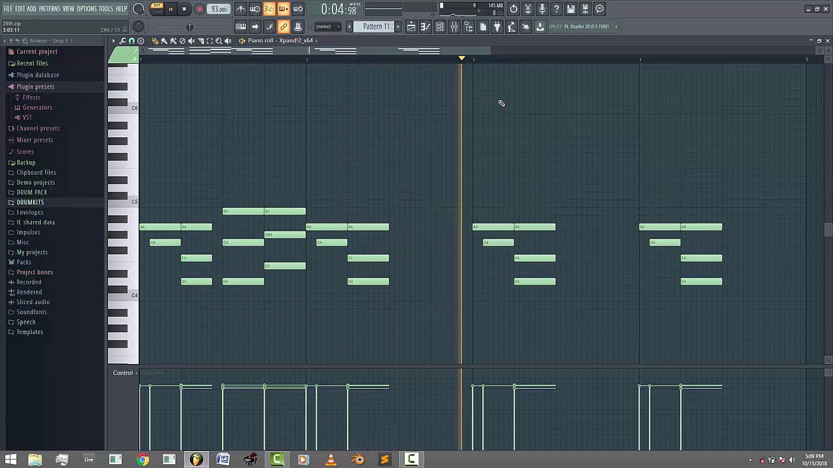Click the undo history circular arrow icon
Screen dimensions: 833x468
[x=513, y=8]
